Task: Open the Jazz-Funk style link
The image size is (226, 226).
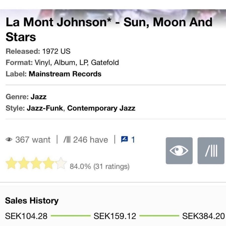Action: click(45, 108)
